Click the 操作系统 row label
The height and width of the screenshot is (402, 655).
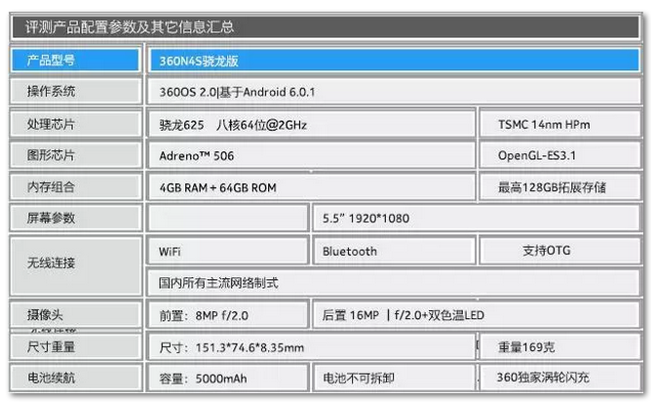(77, 93)
